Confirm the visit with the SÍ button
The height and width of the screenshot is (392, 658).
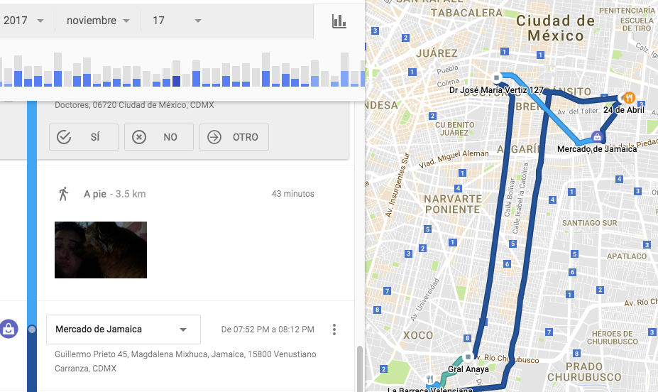(84, 137)
